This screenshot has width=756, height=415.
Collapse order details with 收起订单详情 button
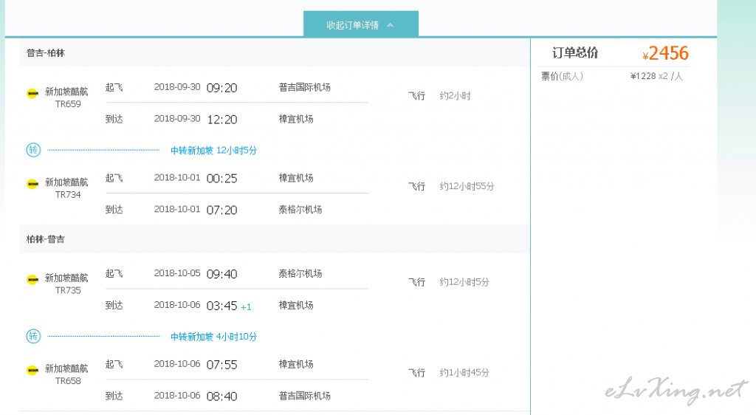[x=360, y=24]
